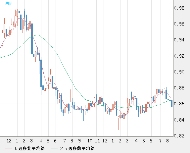Image resolution: width=190 pixels, height=153 pixels.
Task: Click the month 10 time axis label
Action: [x=90, y=141]
